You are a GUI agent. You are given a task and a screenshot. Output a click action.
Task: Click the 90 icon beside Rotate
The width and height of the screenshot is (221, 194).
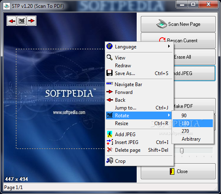click(110, 115)
